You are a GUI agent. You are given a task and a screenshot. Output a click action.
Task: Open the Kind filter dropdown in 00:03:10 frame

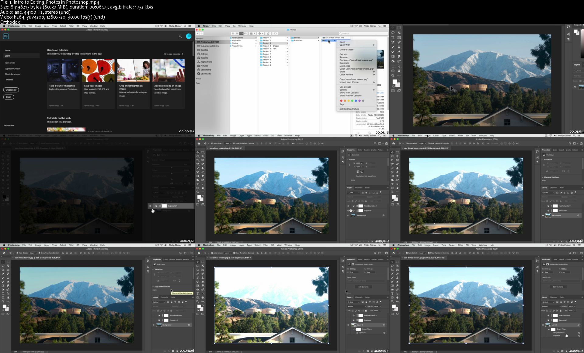(353, 193)
